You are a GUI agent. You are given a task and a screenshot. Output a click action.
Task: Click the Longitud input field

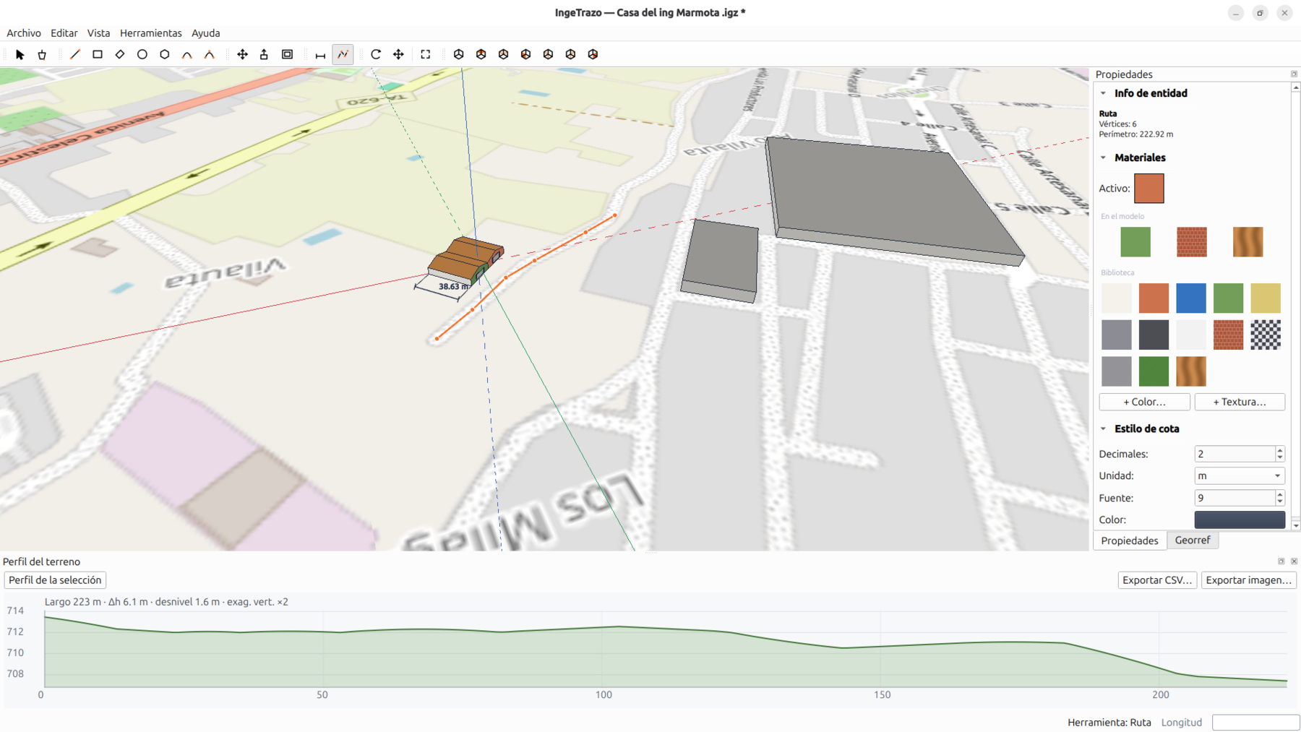point(1255,722)
